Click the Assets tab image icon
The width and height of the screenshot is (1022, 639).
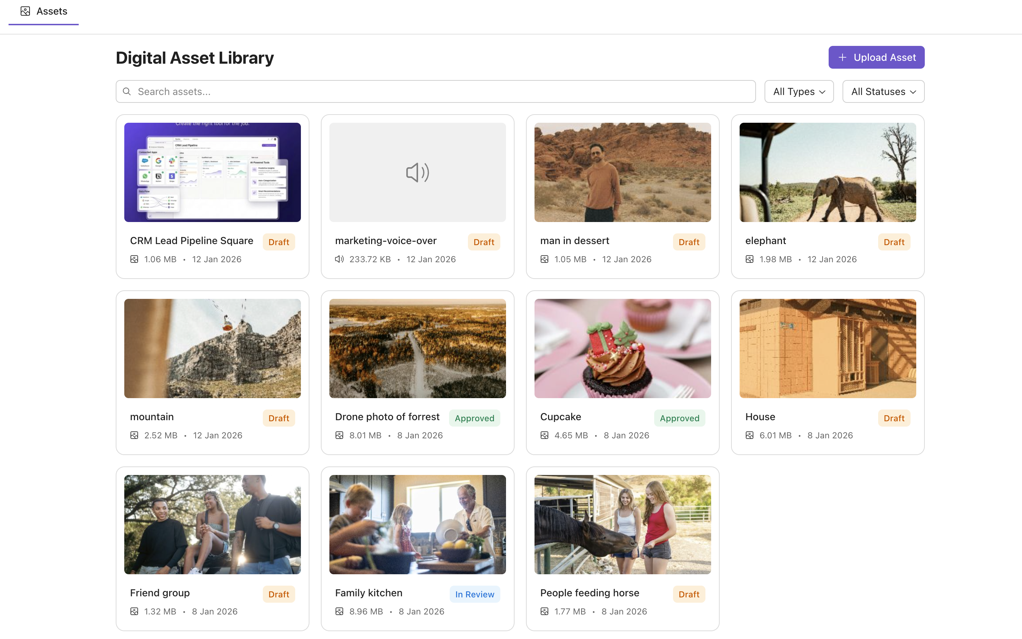25,11
